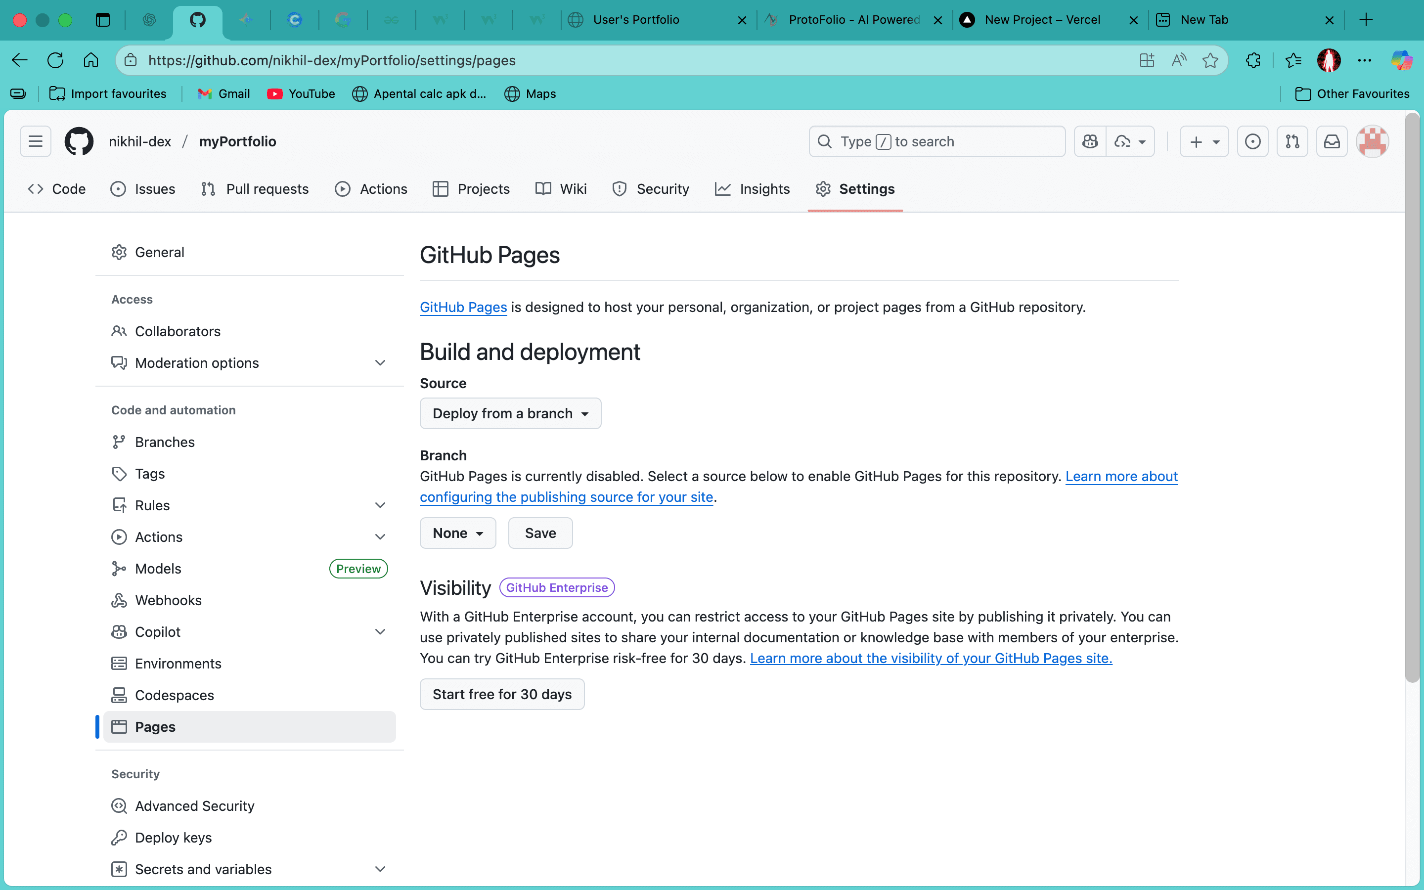Open the issues icon in header
This screenshot has width=1424, height=890.
1253,141
